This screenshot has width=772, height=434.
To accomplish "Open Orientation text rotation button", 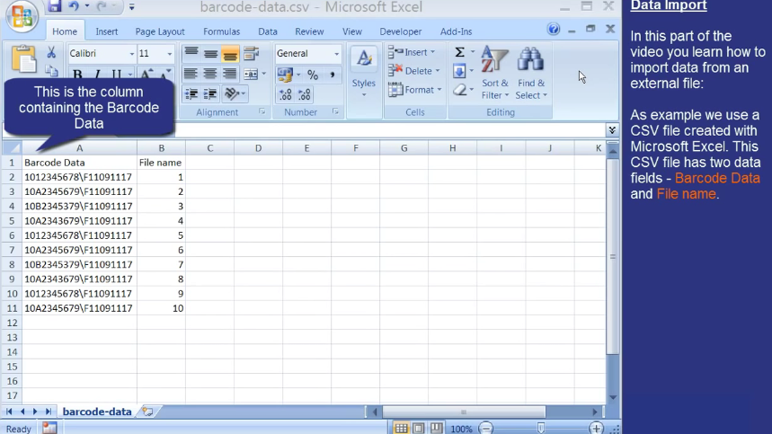I will pos(231,93).
